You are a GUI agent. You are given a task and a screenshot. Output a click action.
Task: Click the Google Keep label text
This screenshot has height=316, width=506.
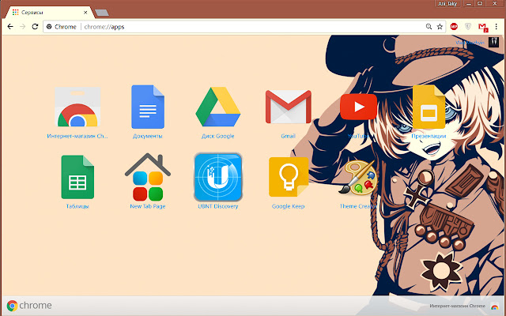pyautogui.click(x=288, y=206)
